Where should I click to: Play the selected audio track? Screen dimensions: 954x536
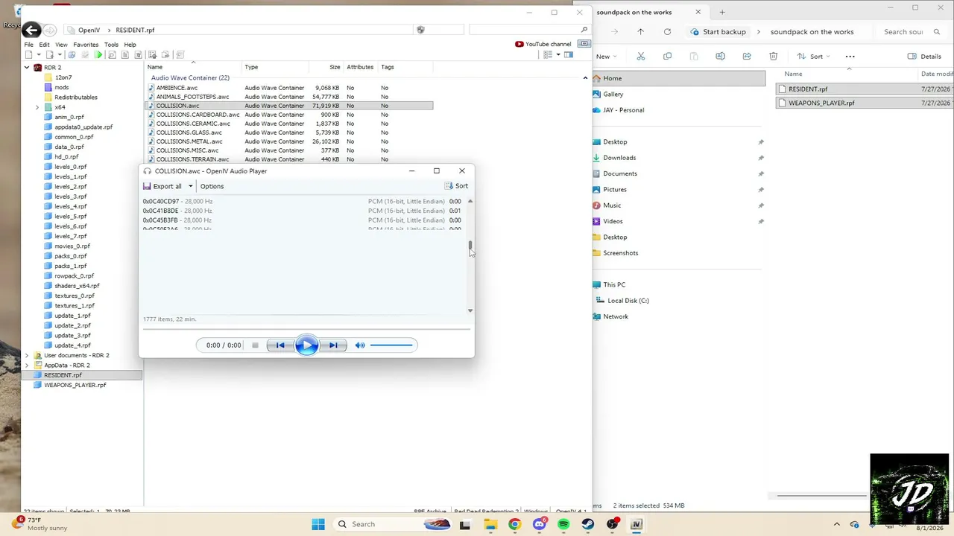click(306, 345)
